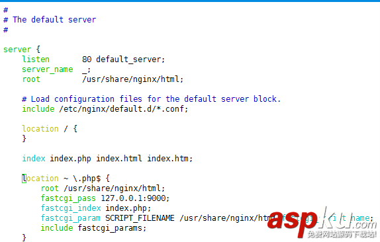Click the path on the top-level 'root' line
The width and height of the screenshot is (380, 242).
(133, 79)
